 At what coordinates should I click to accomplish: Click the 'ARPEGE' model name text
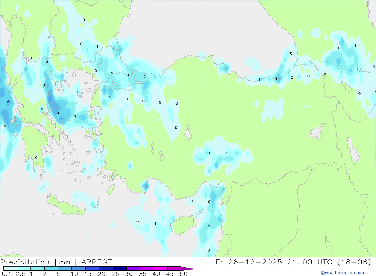pos(97,262)
